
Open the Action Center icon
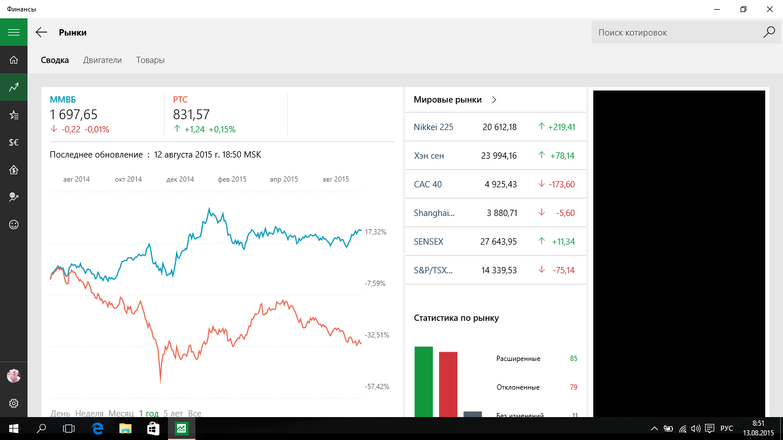[x=710, y=429]
